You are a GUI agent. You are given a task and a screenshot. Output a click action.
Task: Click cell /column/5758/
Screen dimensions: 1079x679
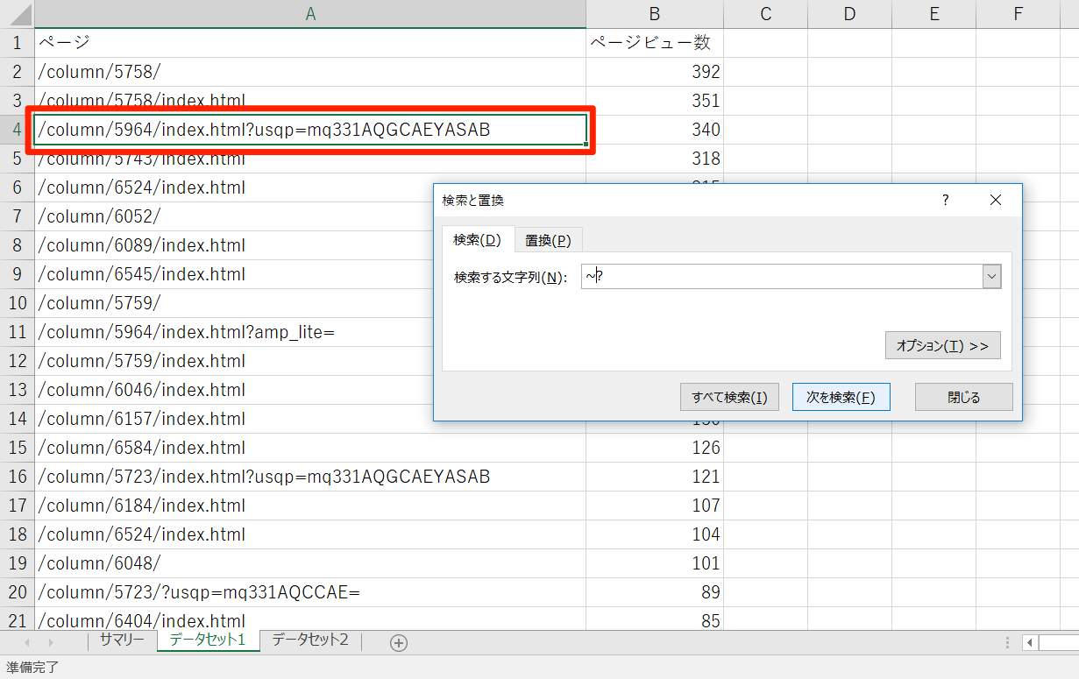pyautogui.click(x=310, y=72)
